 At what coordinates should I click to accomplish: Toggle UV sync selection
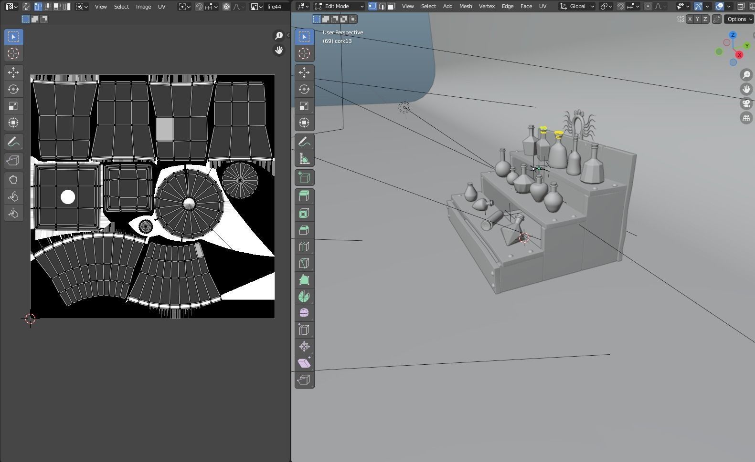click(x=26, y=7)
